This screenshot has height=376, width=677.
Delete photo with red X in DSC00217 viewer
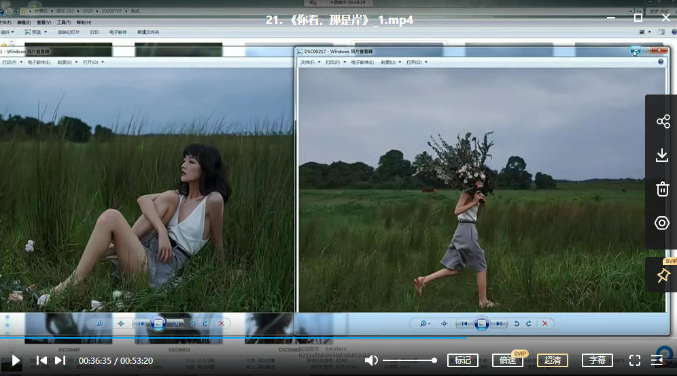(545, 324)
